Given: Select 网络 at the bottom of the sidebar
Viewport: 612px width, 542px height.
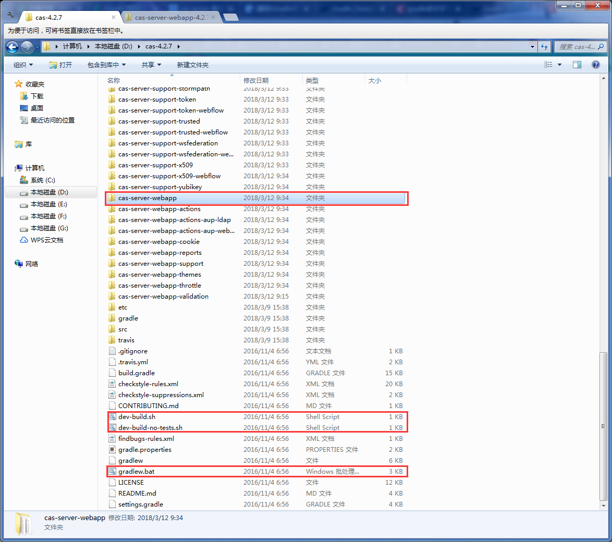Looking at the screenshot, I should pos(31,264).
